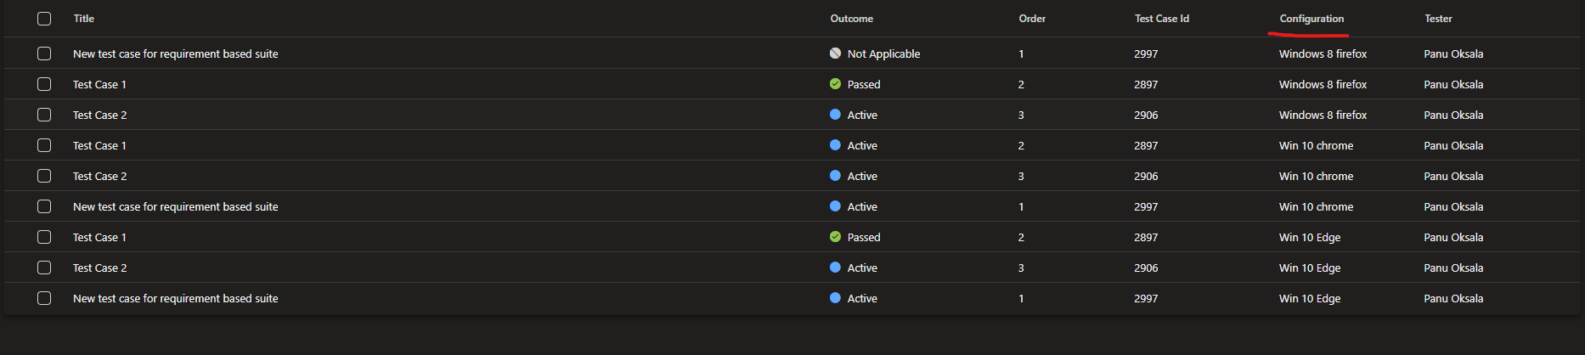1585x355 pixels.
Task: Open Test Case 2 title in Windows 8 firefox row
Action: pos(99,115)
